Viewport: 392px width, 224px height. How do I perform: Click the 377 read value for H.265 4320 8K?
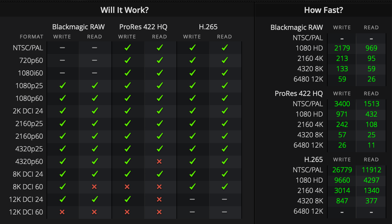371,201
